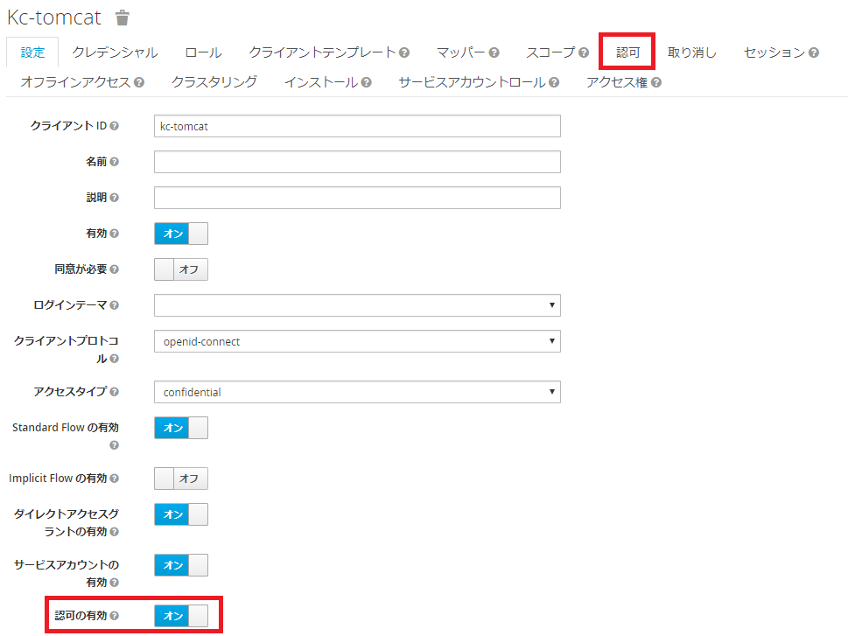Open the help tooltip for マッパー tab
The height and width of the screenshot is (636, 848).
tap(494, 52)
